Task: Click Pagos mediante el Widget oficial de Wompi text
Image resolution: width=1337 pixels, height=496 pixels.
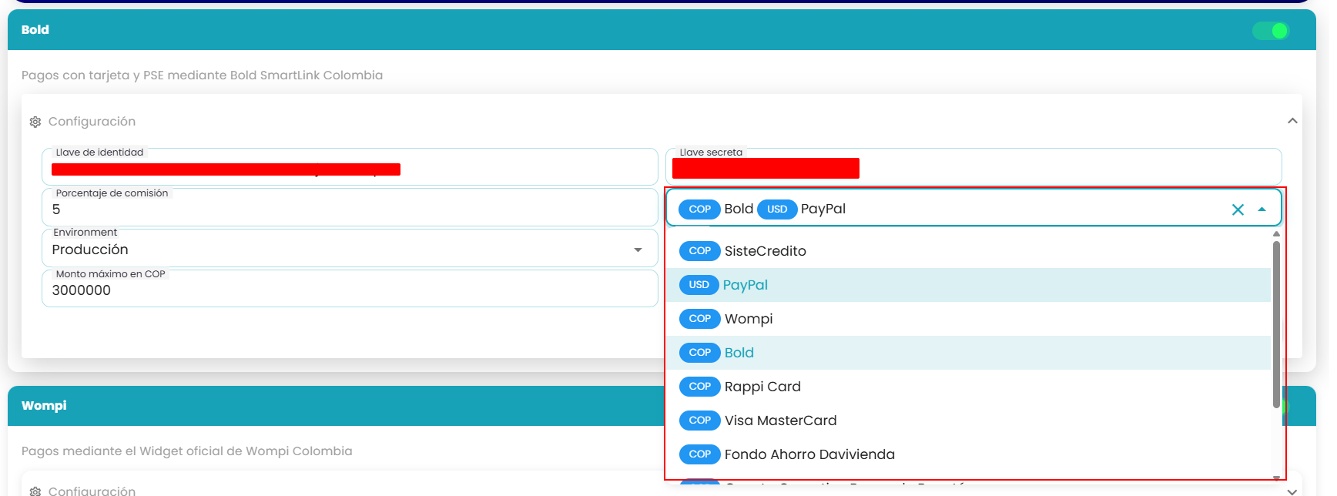Action: [x=187, y=451]
